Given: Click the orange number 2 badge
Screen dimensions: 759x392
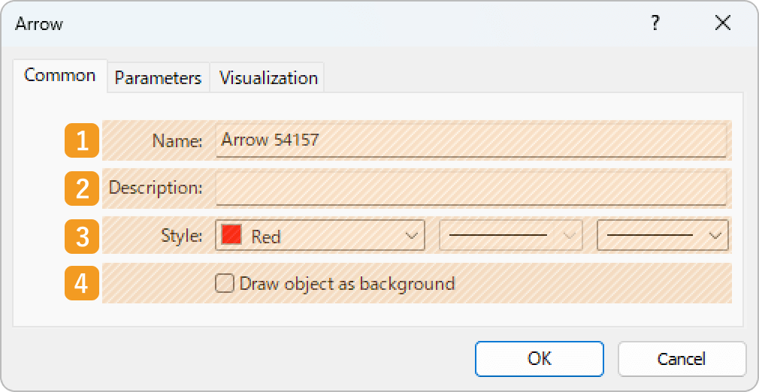Looking at the screenshot, I should tap(82, 188).
